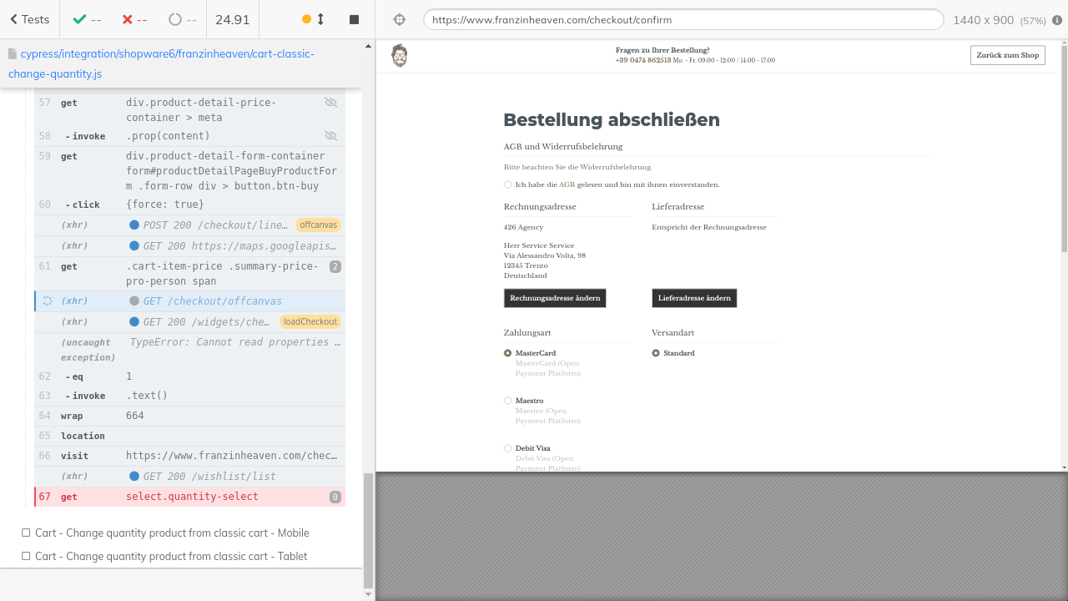The width and height of the screenshot is (1068, 601).
Task: Click the URL address field
Action: 683,19
